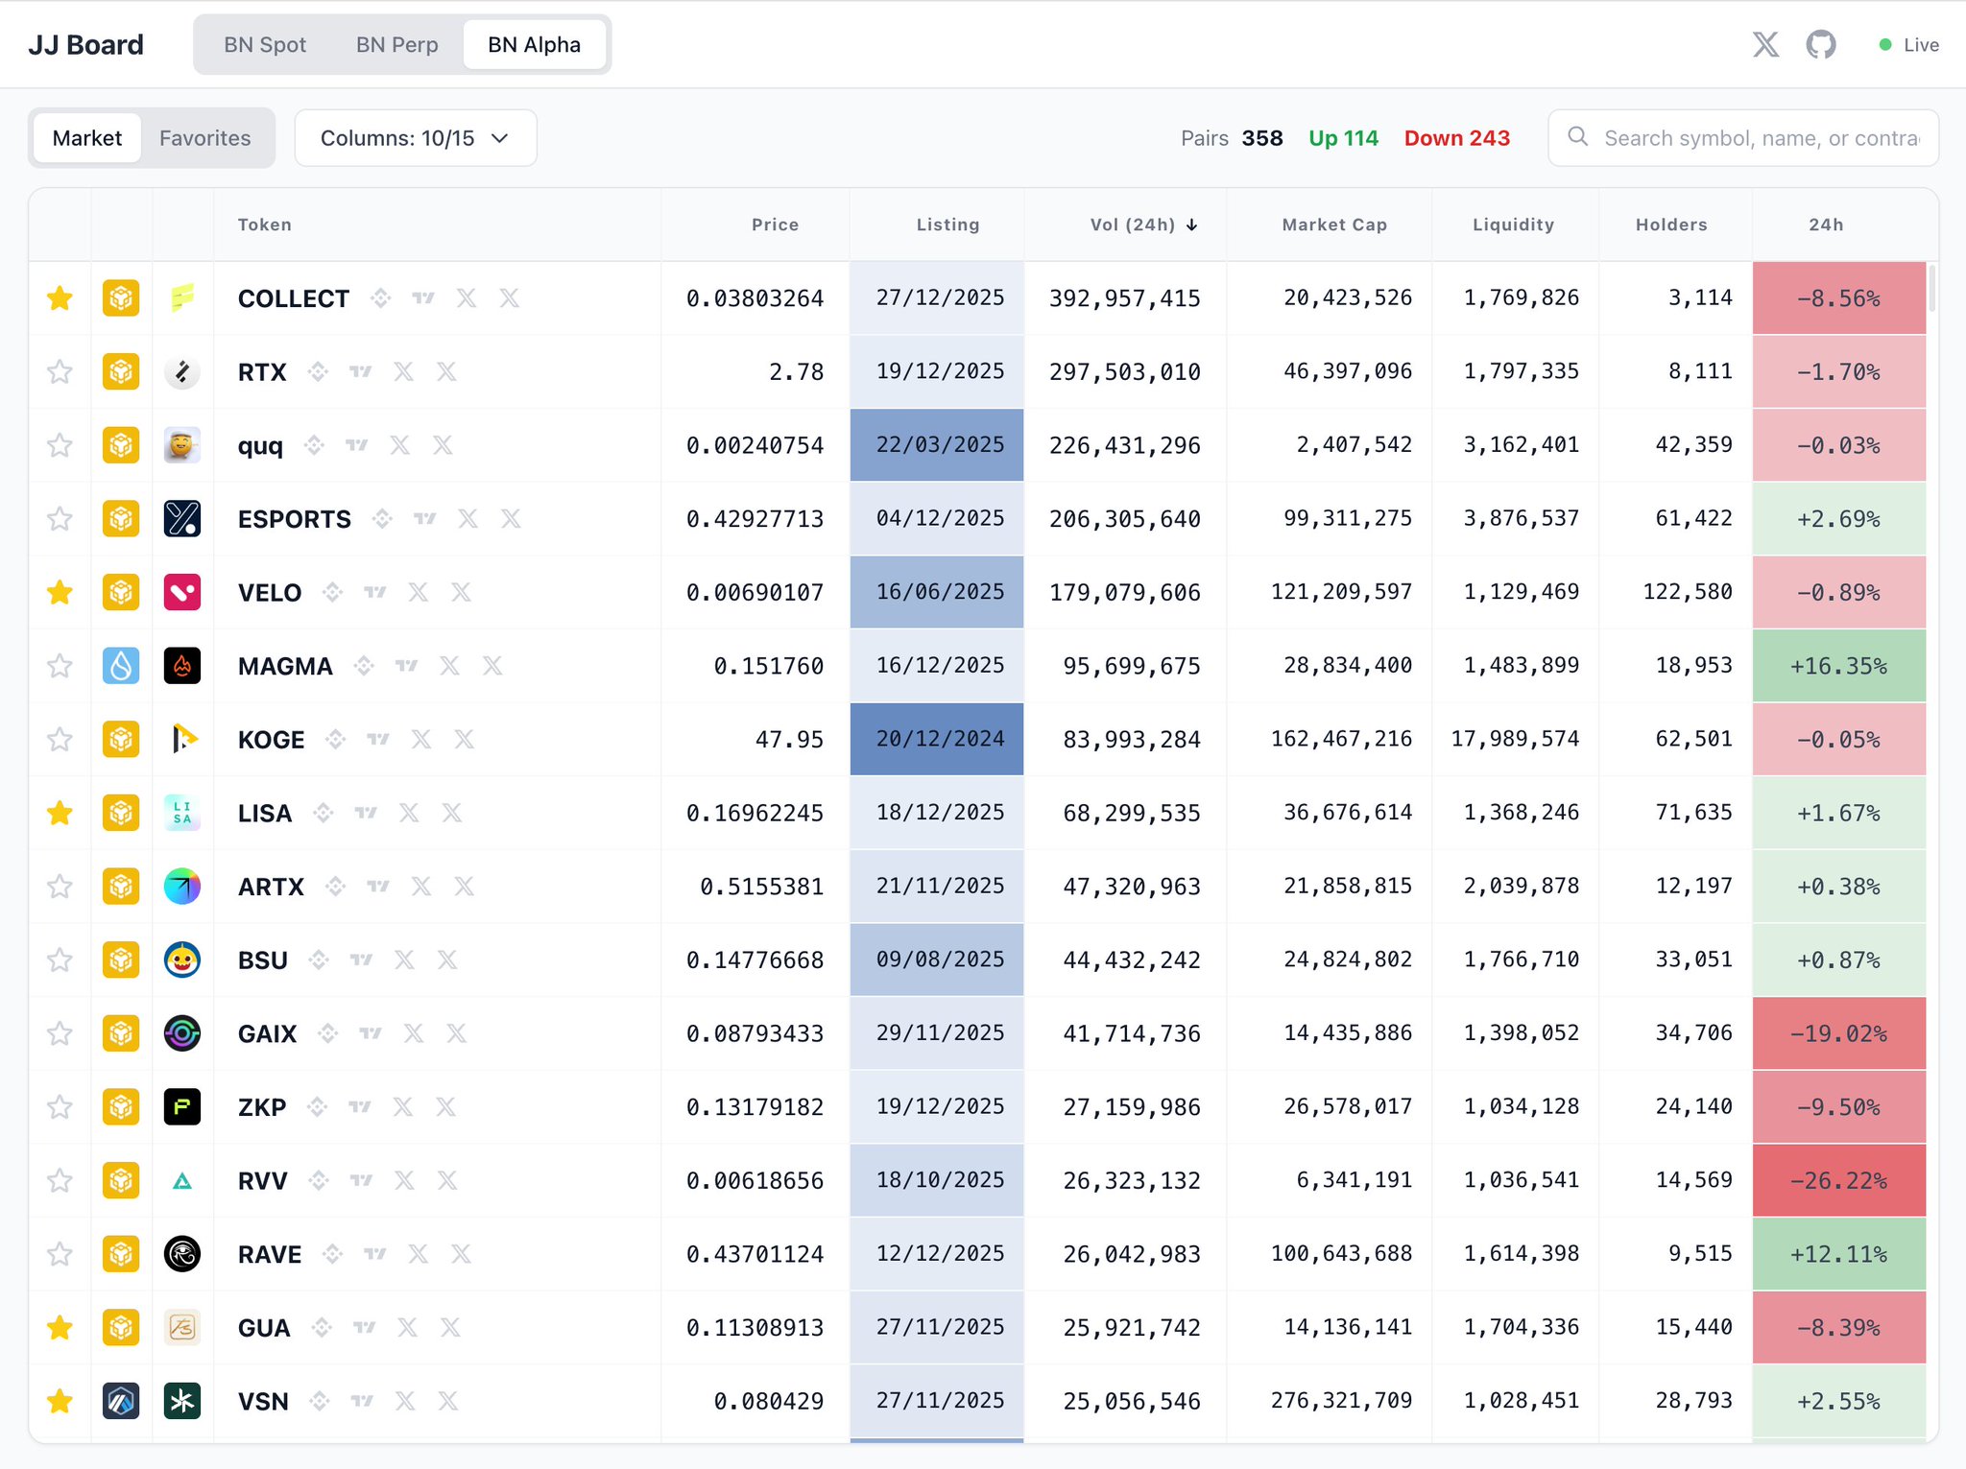
Task: Focus the search symbol input field
Action: coord(1761,138)
